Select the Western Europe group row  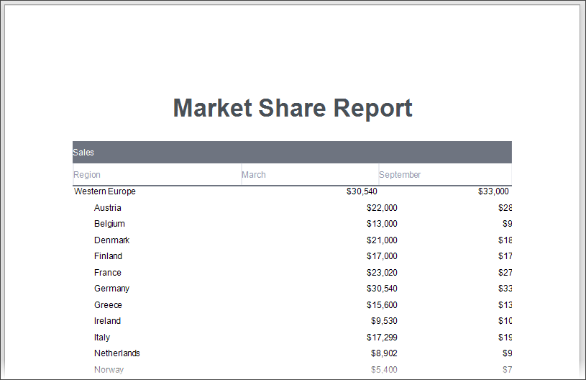coord(105,191)
